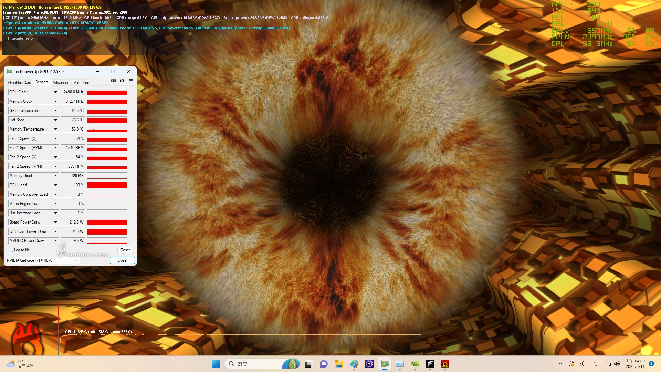This screenshot has height=372, width=661.
Task: Take a GPU-Z screenshot with camera icon
Action: tap(113, 81)
